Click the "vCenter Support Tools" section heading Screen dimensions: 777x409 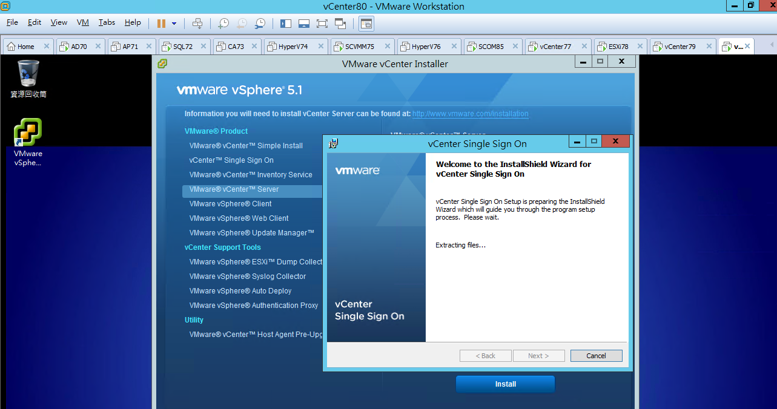point(223,247)
